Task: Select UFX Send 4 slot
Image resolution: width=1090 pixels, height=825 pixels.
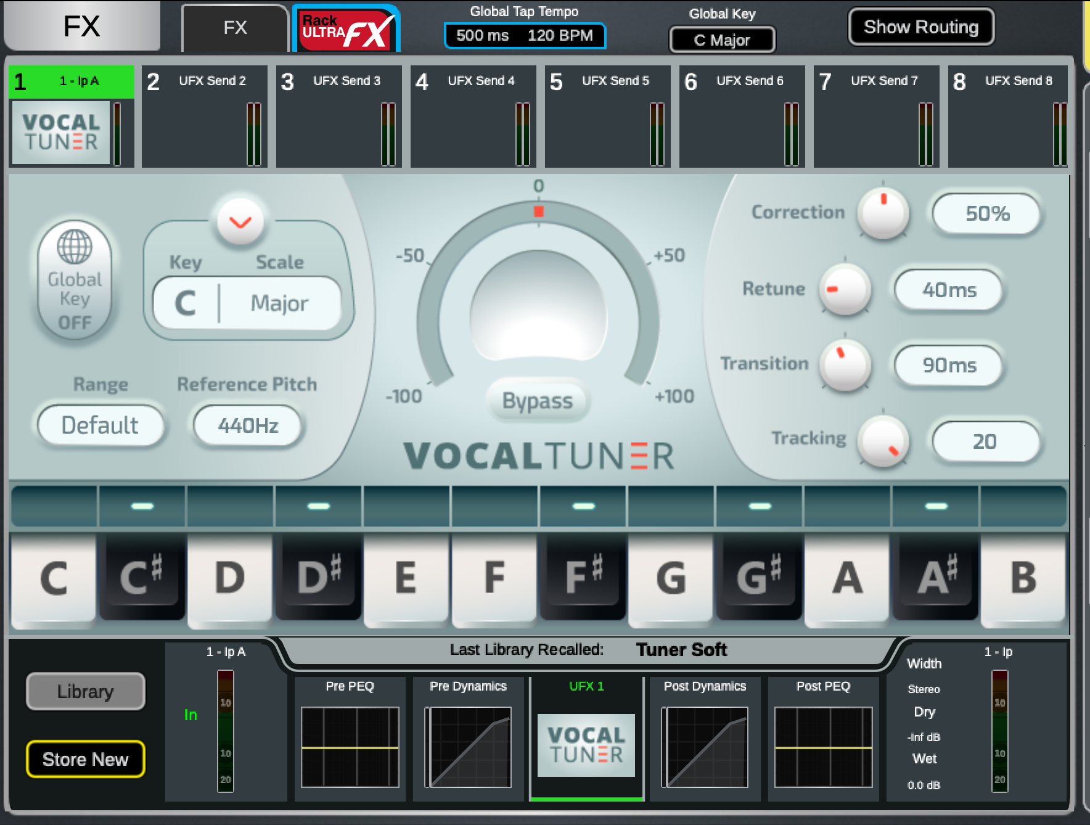Action: (473, 117)
